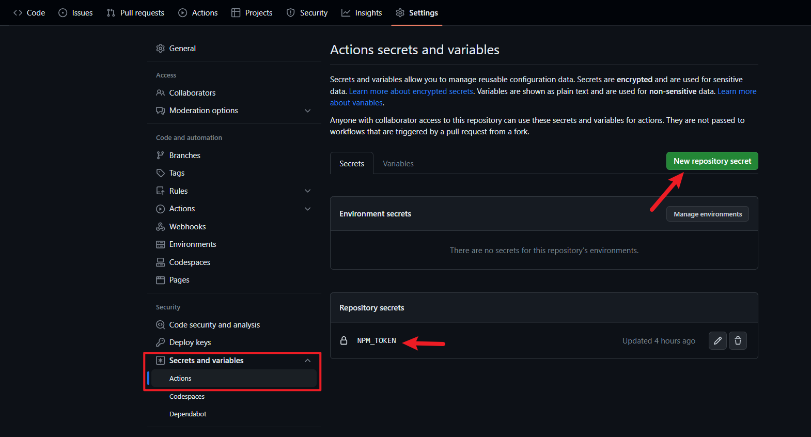811x437 pixels.
Task: Click the Codespaces icon under Code and automation
Action: 161,262
